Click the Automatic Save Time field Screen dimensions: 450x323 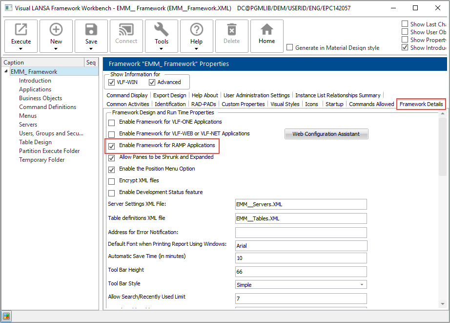pyautogui.click(x=301, y=258)
